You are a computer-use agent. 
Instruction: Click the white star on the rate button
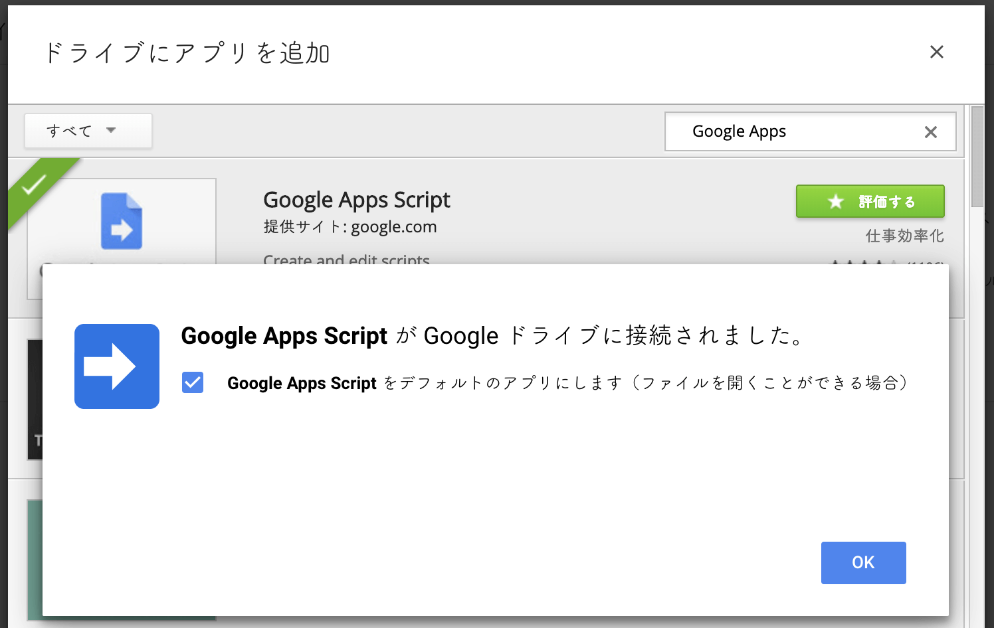point(835,201)
